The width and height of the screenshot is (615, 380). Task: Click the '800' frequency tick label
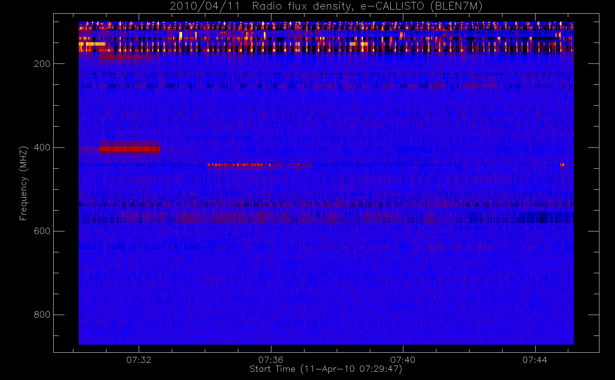(x=42, y=315)
